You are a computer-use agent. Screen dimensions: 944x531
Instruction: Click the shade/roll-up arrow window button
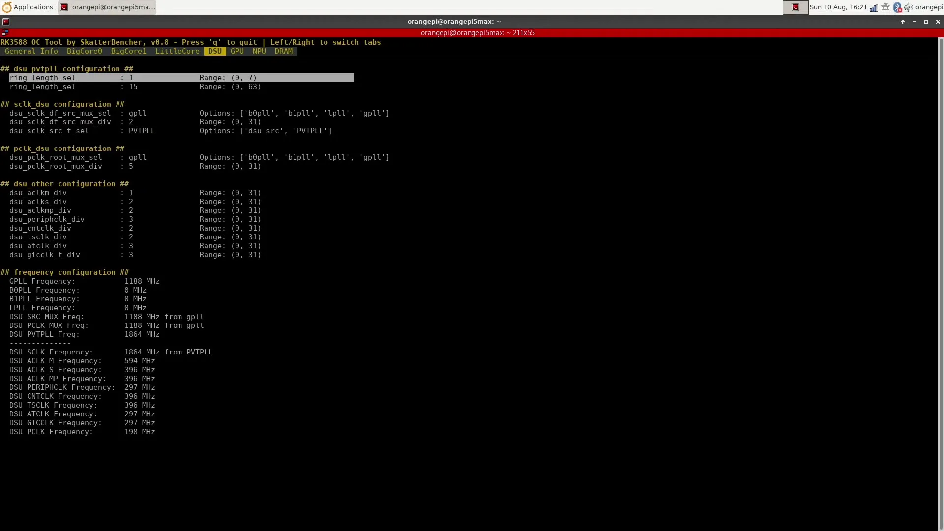(x=902, y=22)
